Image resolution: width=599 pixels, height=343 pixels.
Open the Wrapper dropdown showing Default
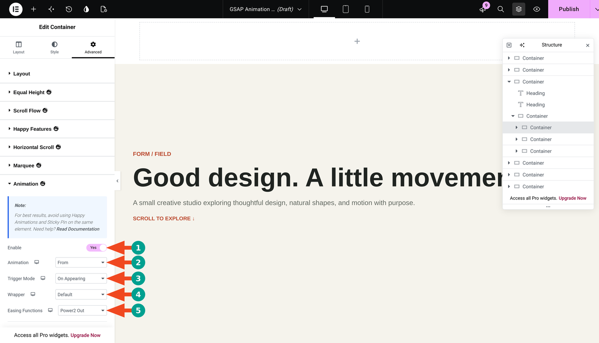pyautogui.click(x=81, y=294)
